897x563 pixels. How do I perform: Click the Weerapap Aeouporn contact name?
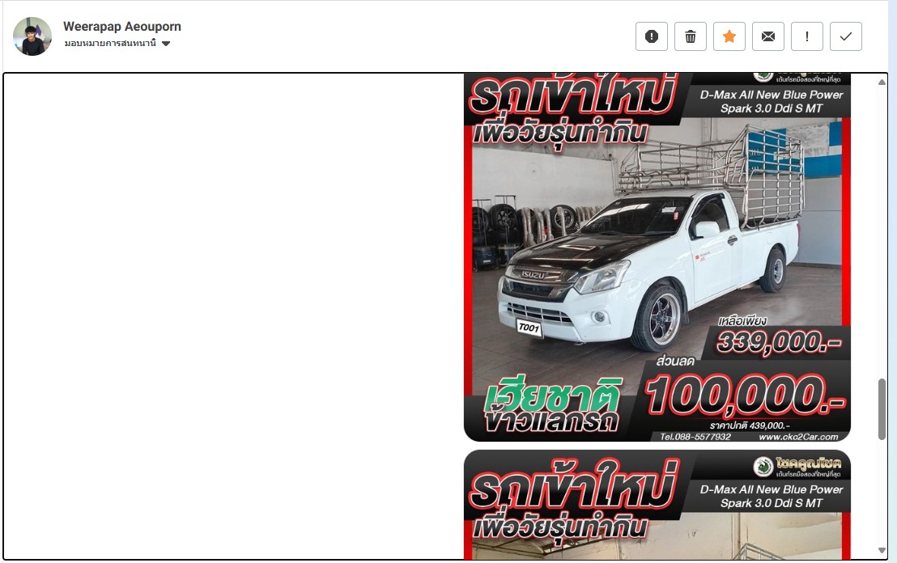[122, 27]
